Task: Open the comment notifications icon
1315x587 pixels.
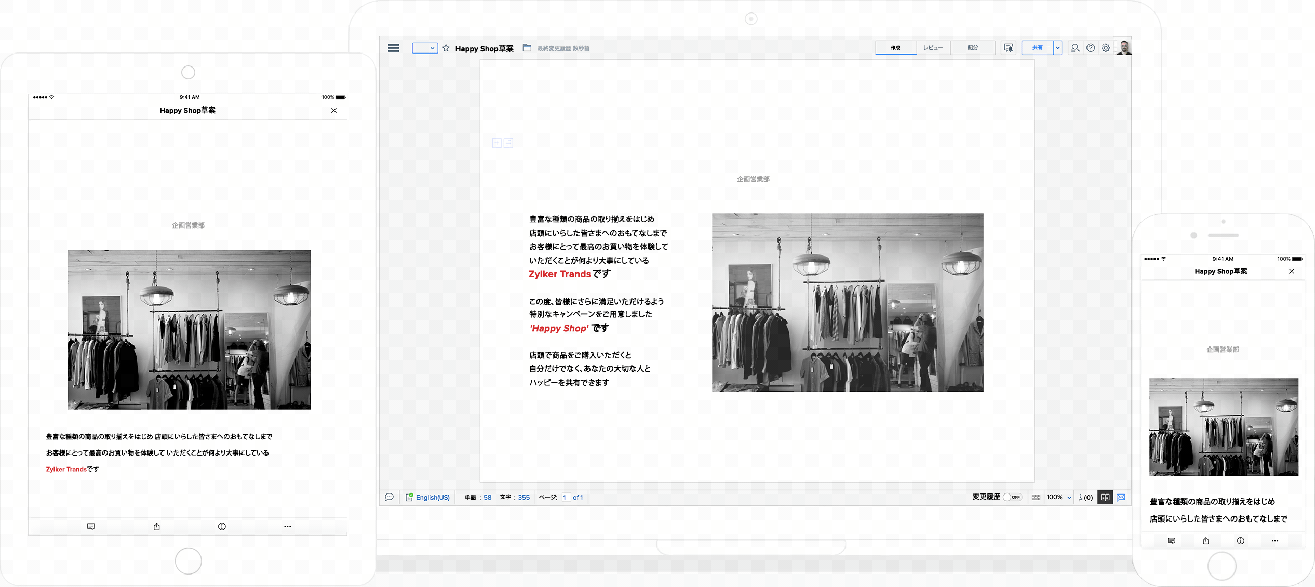Action: [x=1008, y=48]
